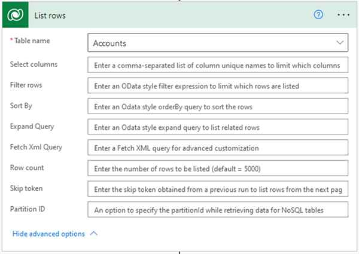Click the Dataverse connector icon

point(16,15)
